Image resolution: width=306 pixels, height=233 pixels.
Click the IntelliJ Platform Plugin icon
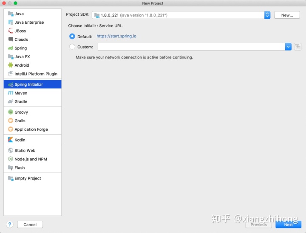point(11,74)
